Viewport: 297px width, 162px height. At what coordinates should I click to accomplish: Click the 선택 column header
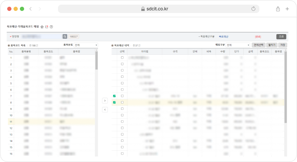(x=122, y=52)
